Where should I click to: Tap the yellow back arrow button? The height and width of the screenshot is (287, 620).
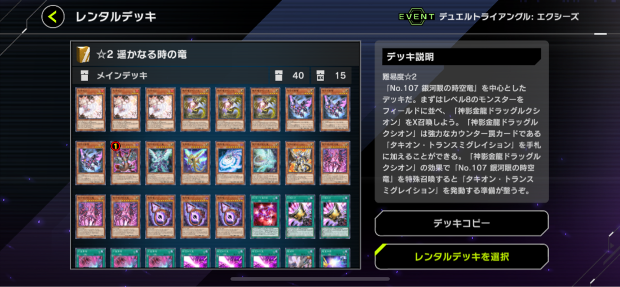tap(53, 17)
